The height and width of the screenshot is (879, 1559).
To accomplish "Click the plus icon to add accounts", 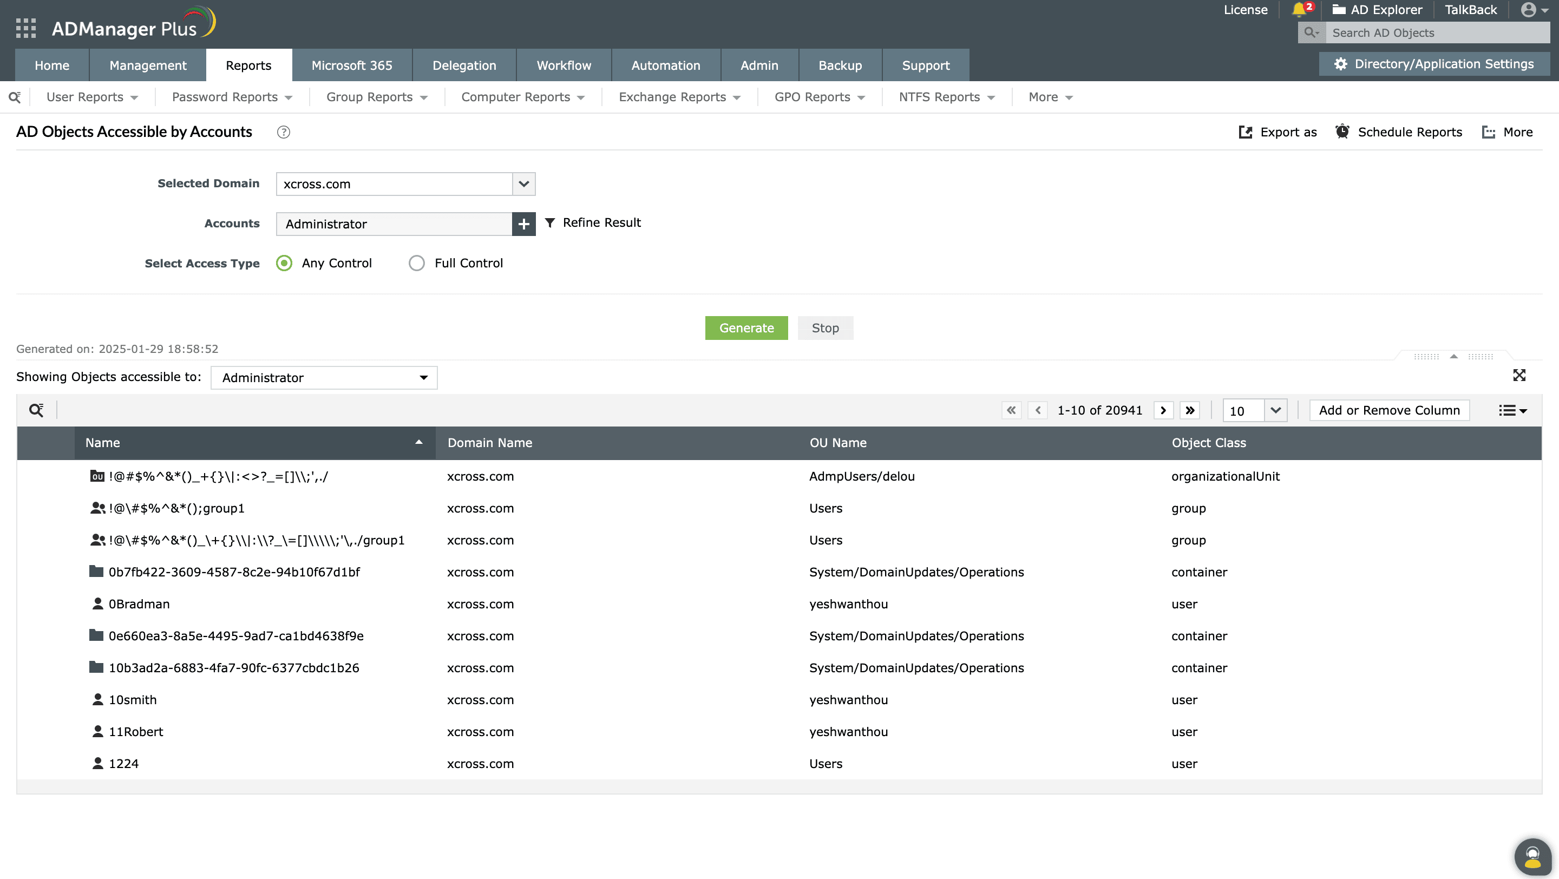I will pos(523,224).
